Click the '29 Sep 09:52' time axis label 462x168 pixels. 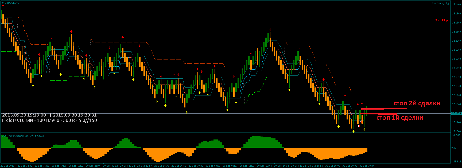tap(110, 166)
